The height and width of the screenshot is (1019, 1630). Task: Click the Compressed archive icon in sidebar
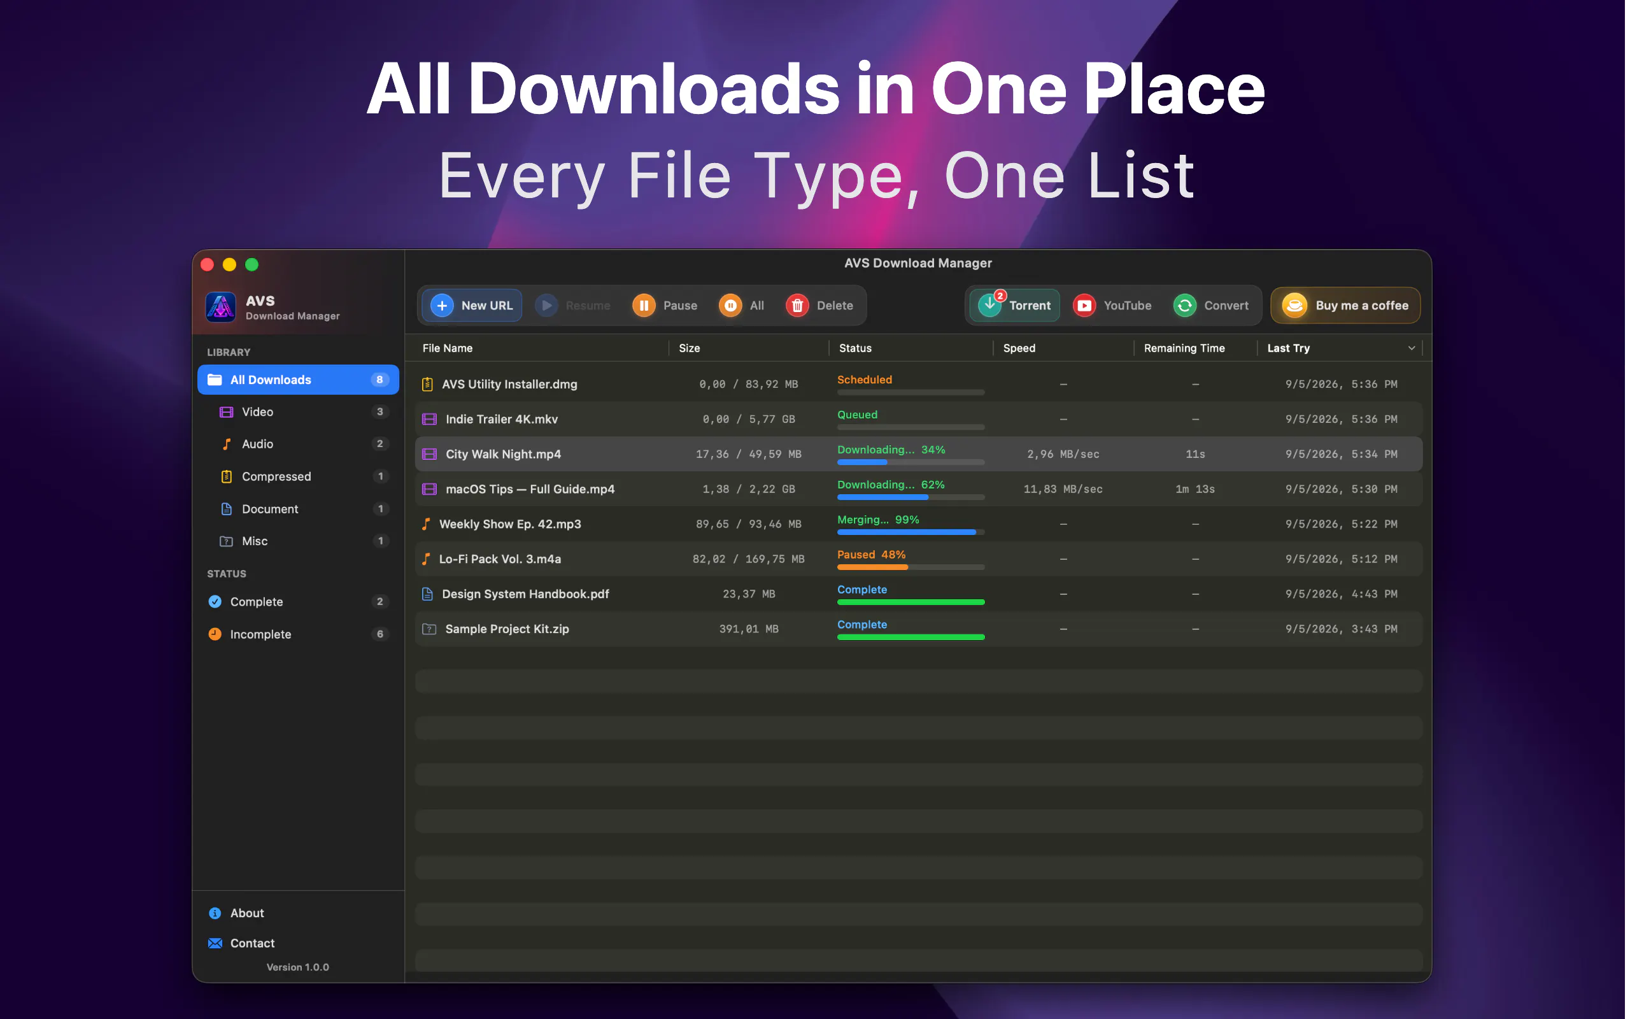[227, 477]
